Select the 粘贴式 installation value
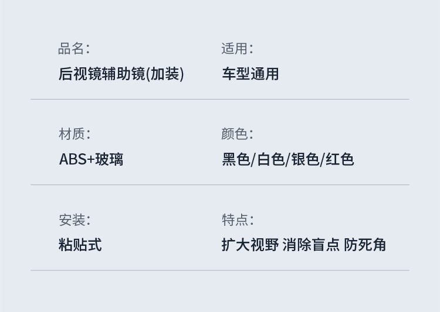This screenshot has width=440, height=312. [80, 245]
